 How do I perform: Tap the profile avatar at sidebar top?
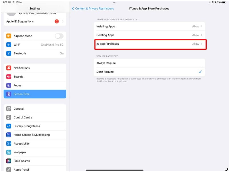pos(11,14)
